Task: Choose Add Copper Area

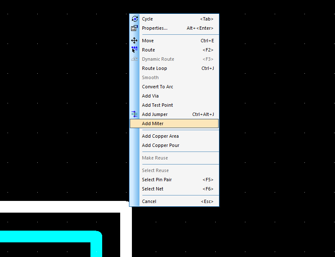Action: 160,136
